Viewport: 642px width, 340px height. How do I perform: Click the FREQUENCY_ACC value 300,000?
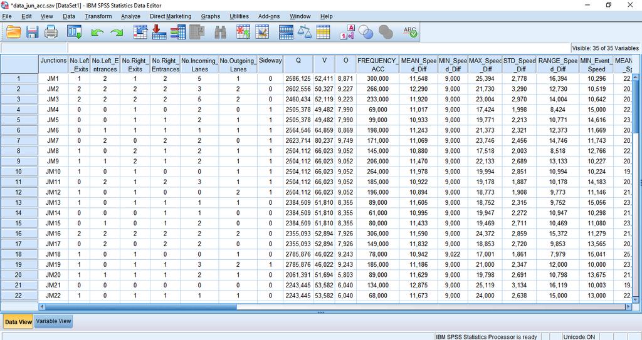377,78
